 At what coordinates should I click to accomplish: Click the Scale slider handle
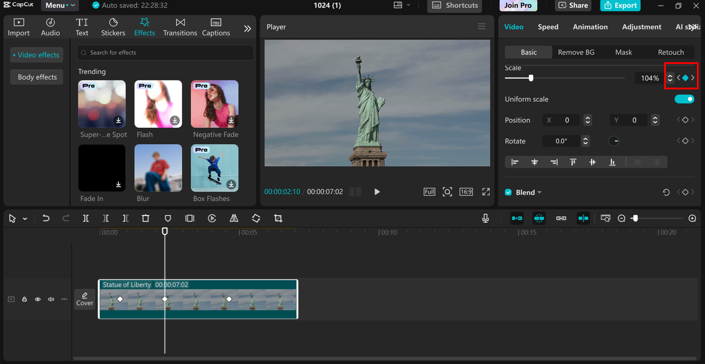531,78
